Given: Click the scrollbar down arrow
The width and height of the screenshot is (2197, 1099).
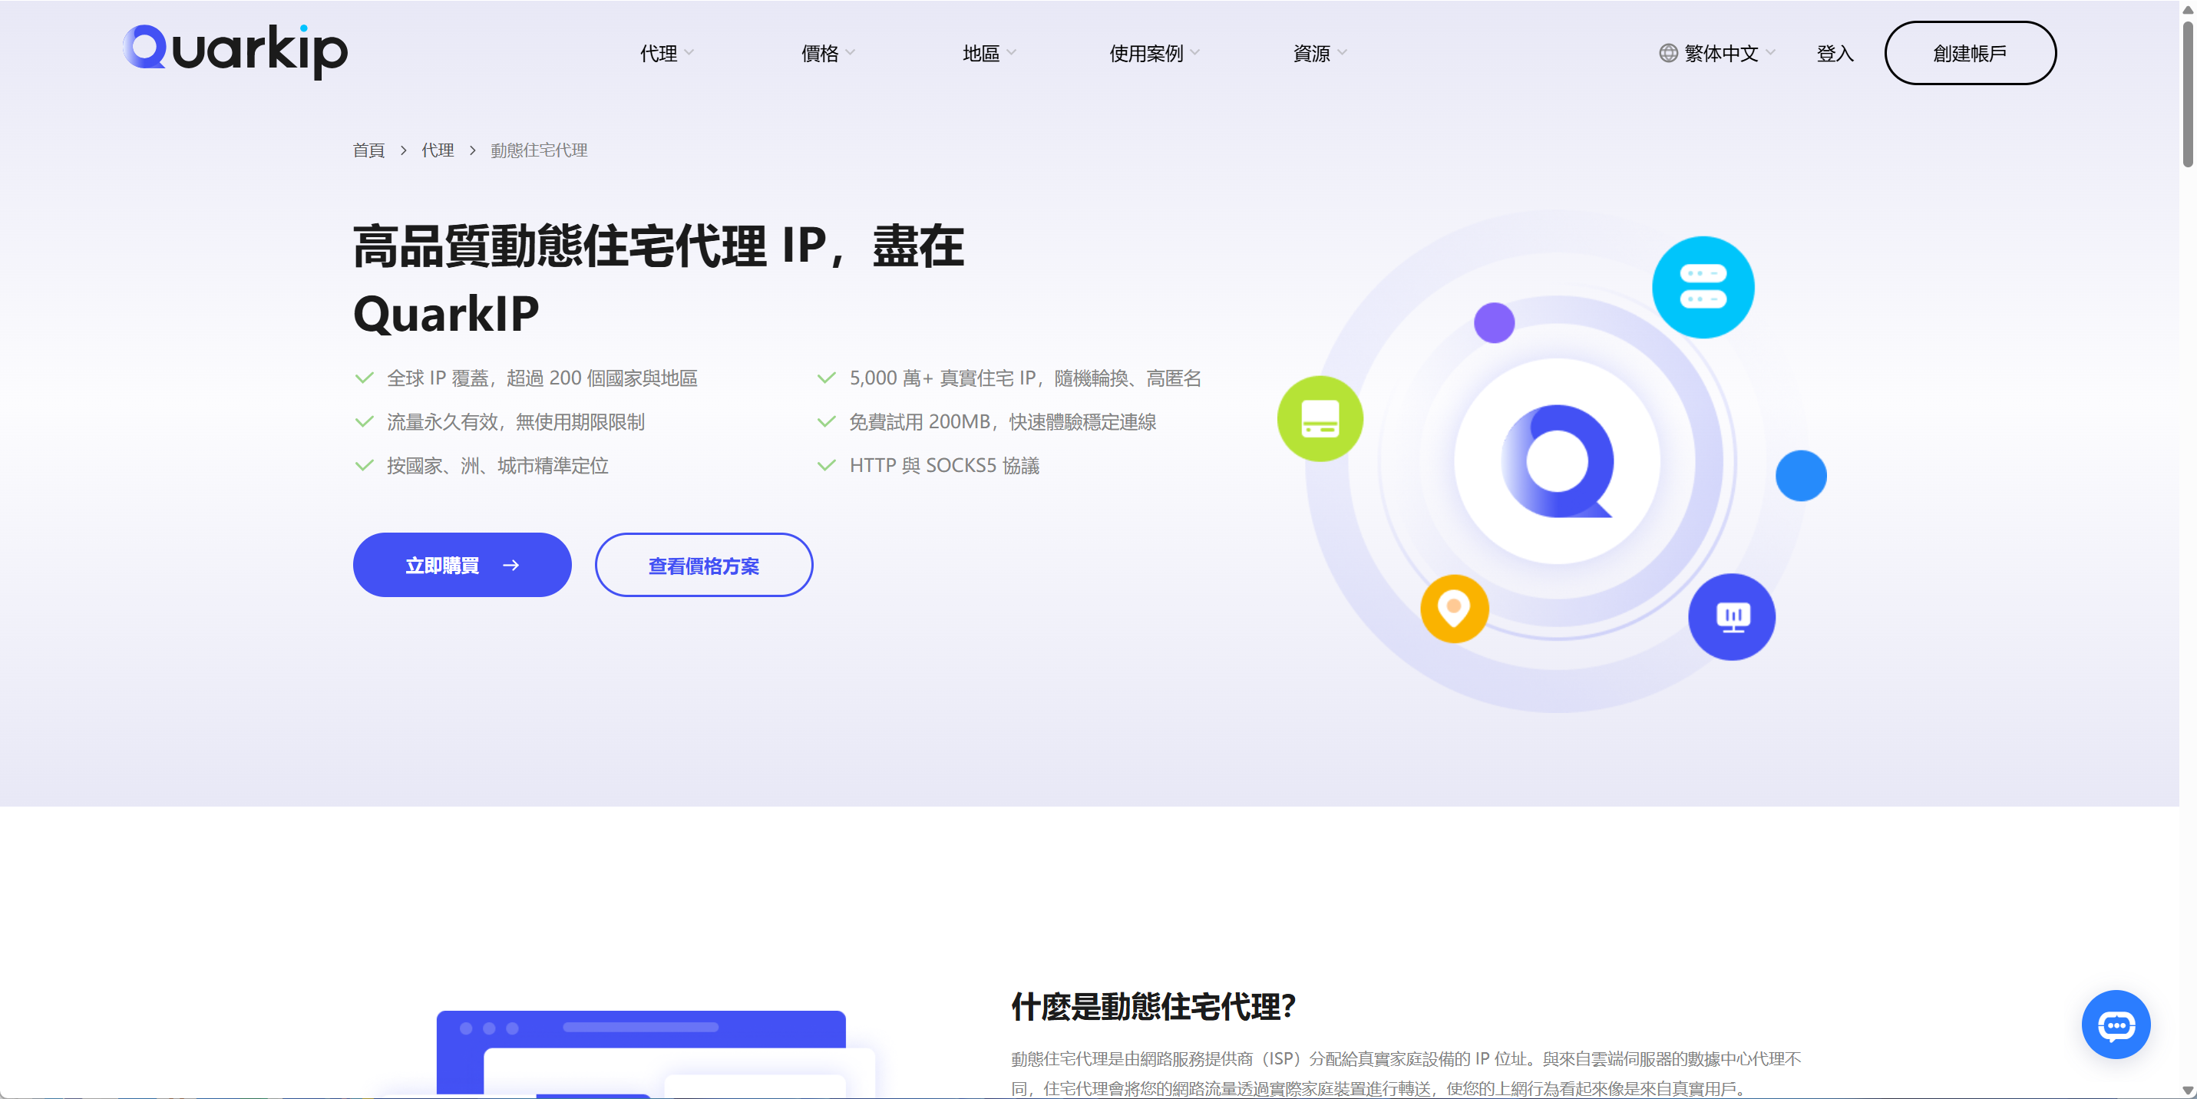Looking at the screenshot, I should [x=2188, y=1090].
